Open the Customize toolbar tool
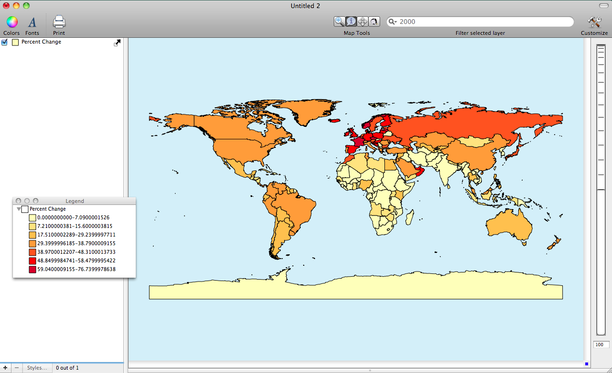The width and height of the screenshot is (612, 373). [x=594, y=22]
